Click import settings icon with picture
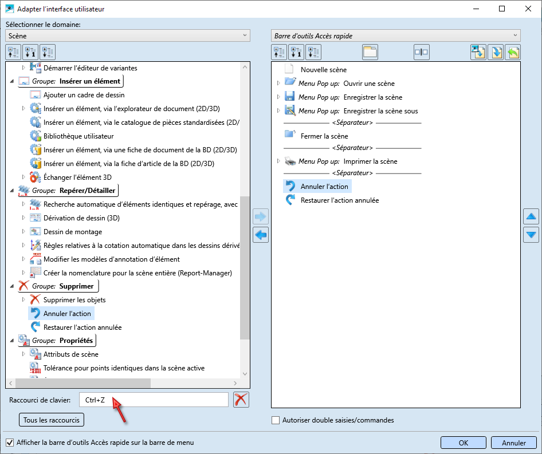The image size is (542, 454). pos(478,53)
